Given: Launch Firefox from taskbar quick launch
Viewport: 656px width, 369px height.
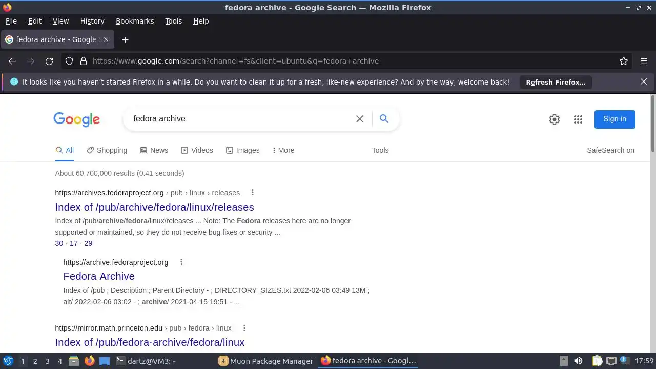Looking at the screenshot, I should coord(90,361).
